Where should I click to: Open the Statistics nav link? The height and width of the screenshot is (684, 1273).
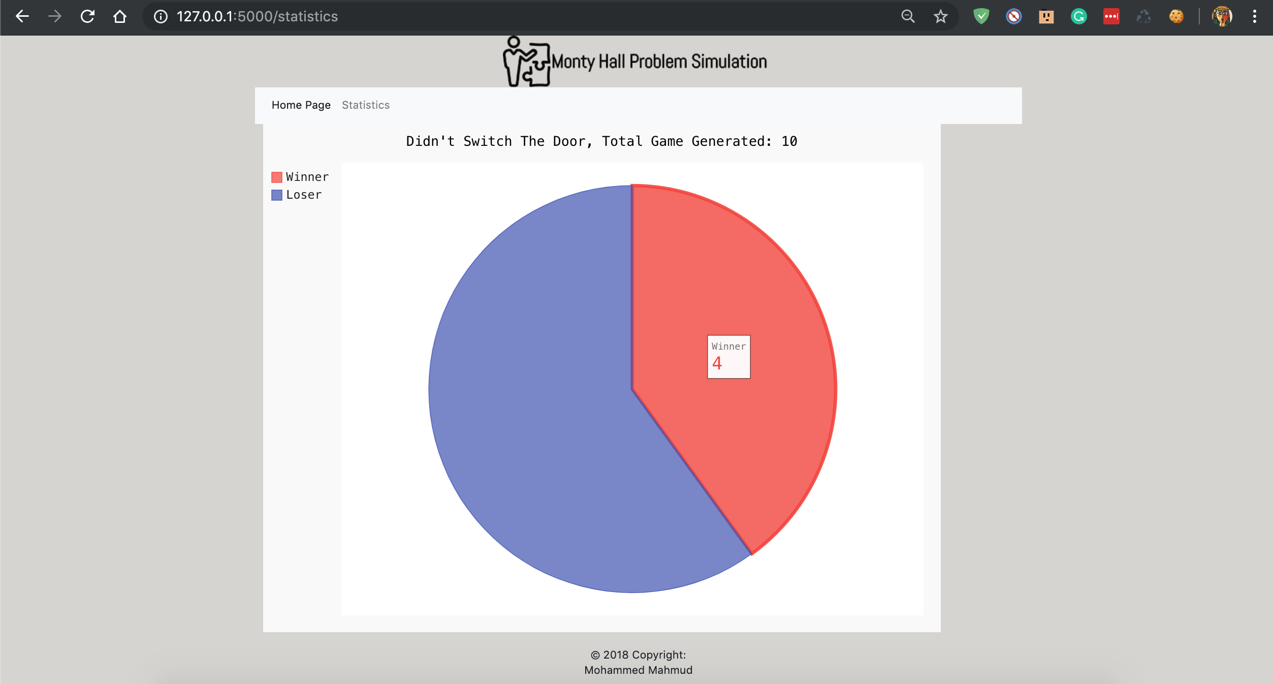click(x=365, y=105)
